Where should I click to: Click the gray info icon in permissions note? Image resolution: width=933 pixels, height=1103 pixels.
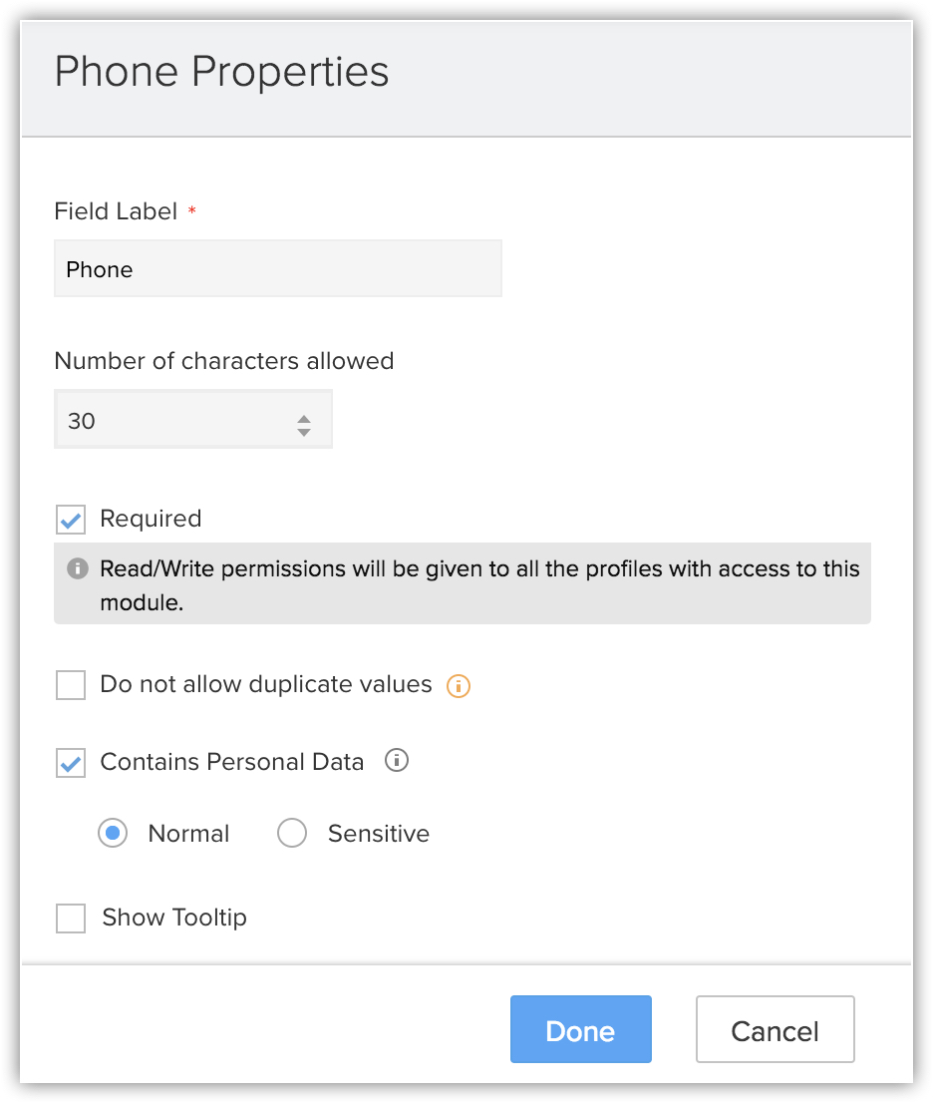coord(78,568)
